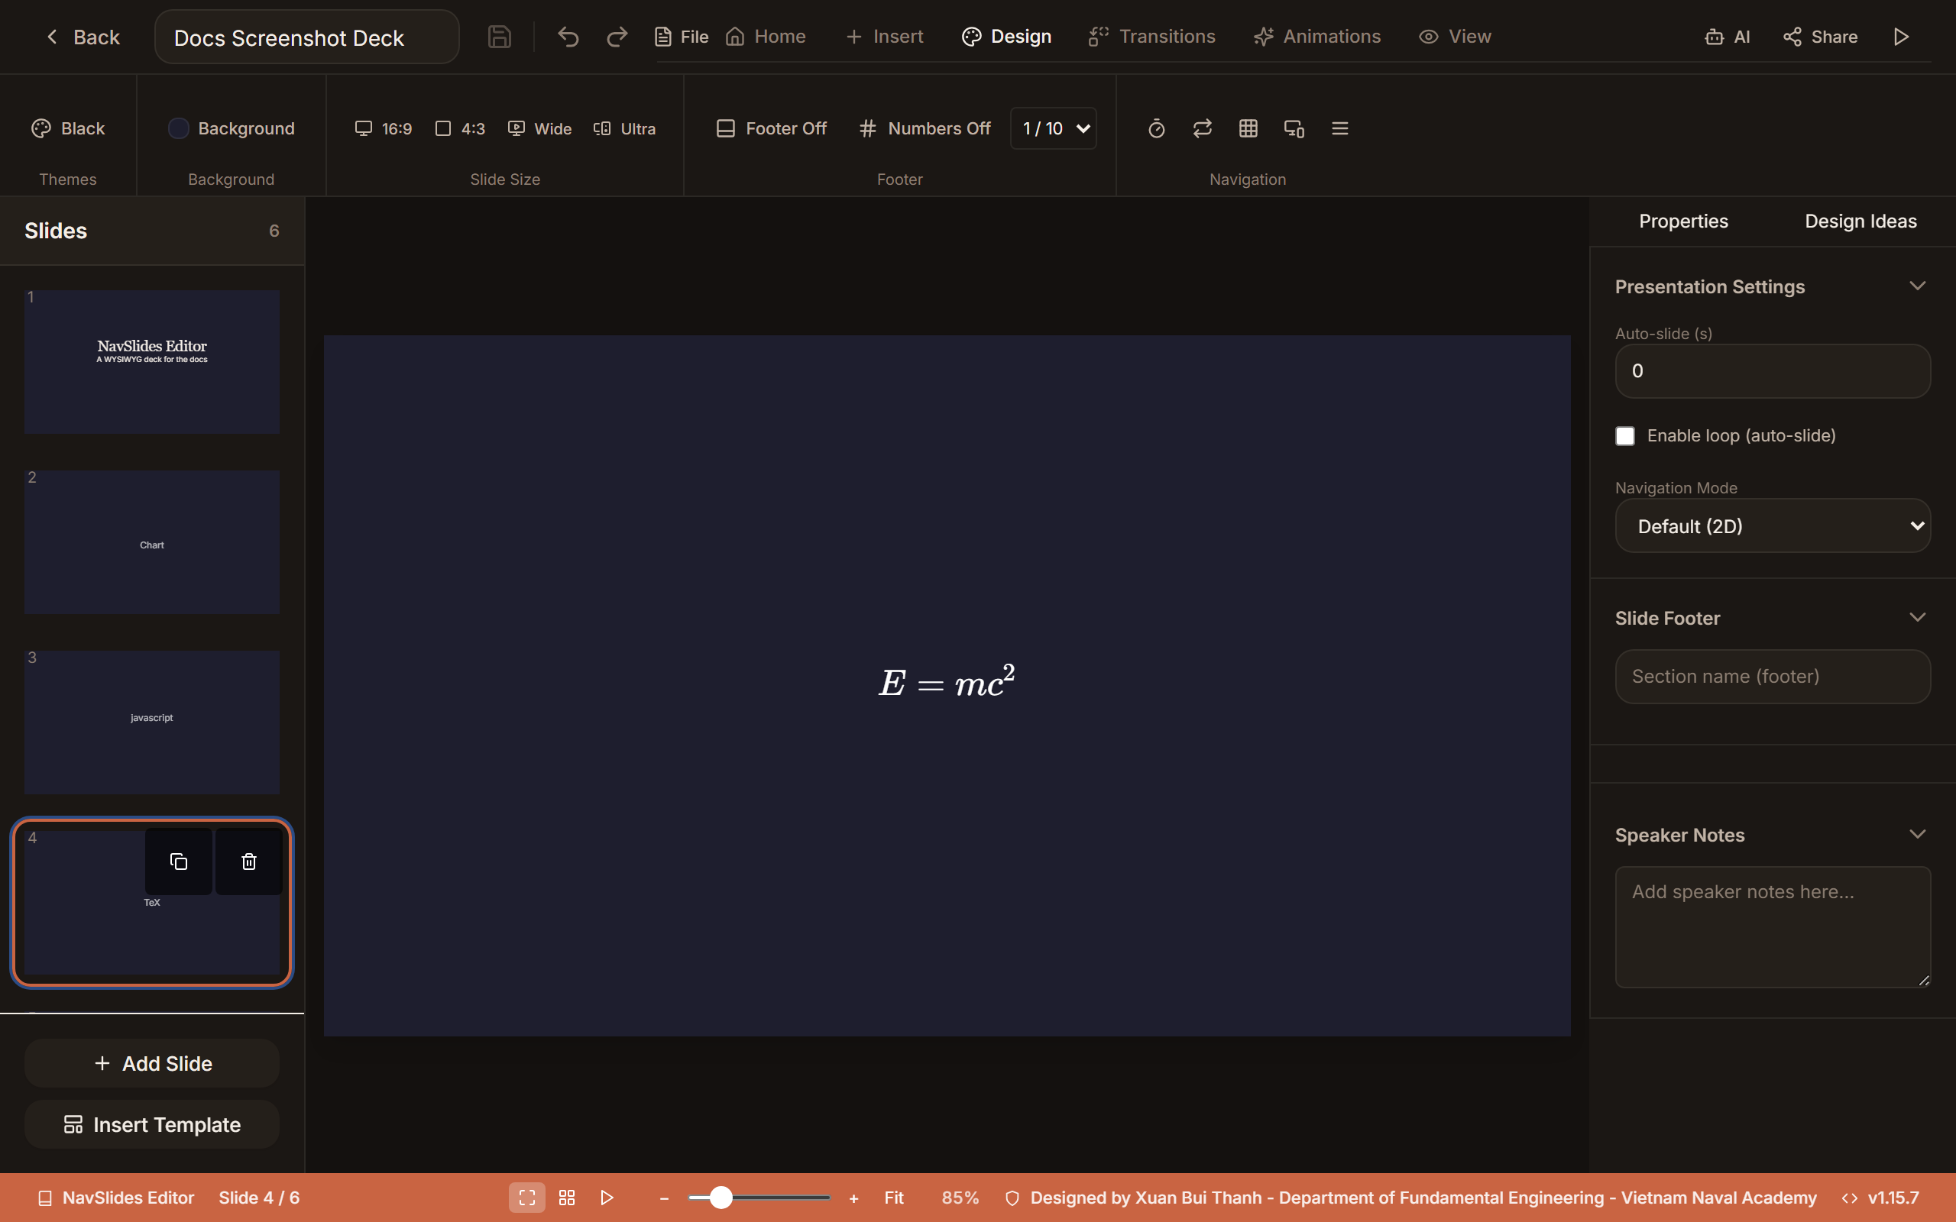This screenshot has width=1956, height=1222.
Task: Switch to the Animations tab
Action: [x=1316, y=37]
